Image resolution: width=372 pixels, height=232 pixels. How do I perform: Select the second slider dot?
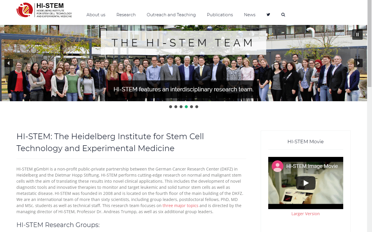[x=176, y=107]
